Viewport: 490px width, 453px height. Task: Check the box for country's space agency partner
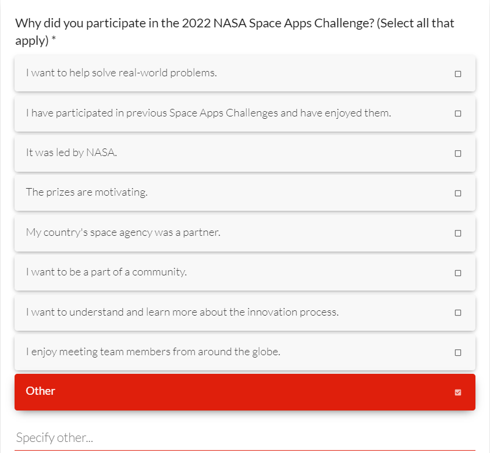tap(458, 233)
